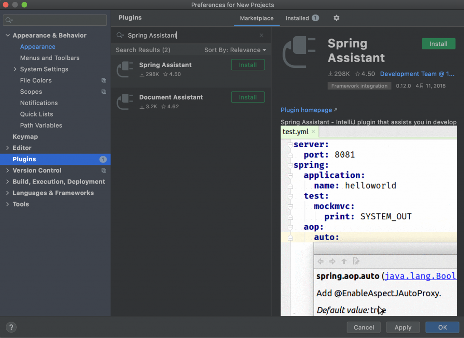Click the Document Assistant plugin icon

pyautogui.click(x=125, y=101)
